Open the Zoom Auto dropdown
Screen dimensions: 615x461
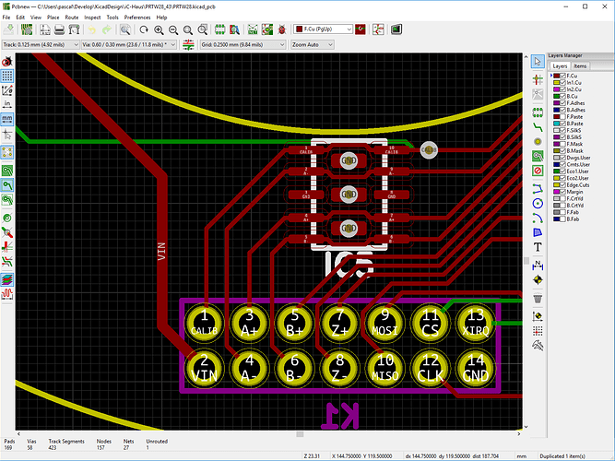click(313, 45)
